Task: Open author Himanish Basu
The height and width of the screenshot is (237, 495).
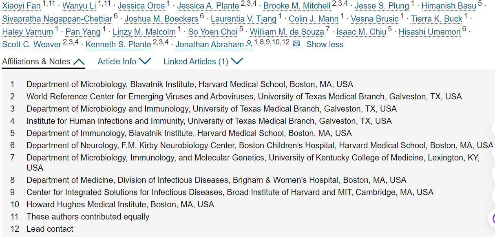Action: click(x=449, y=6)
